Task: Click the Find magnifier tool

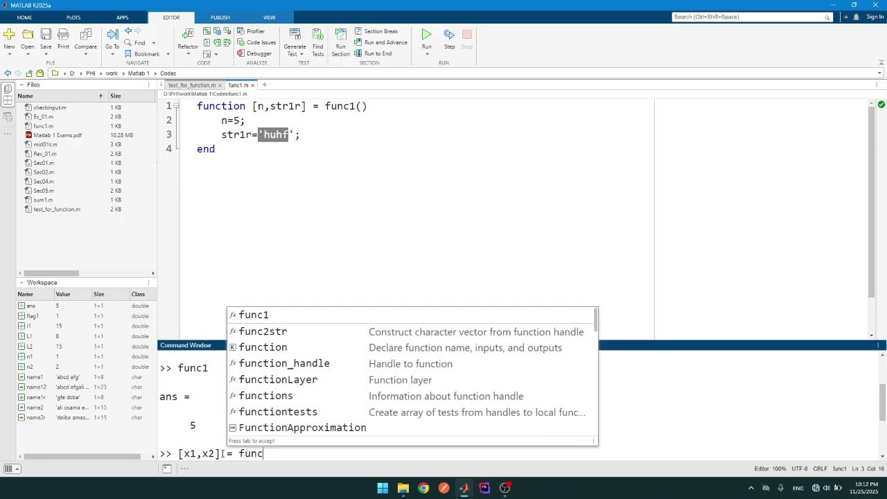Action: 128,42
